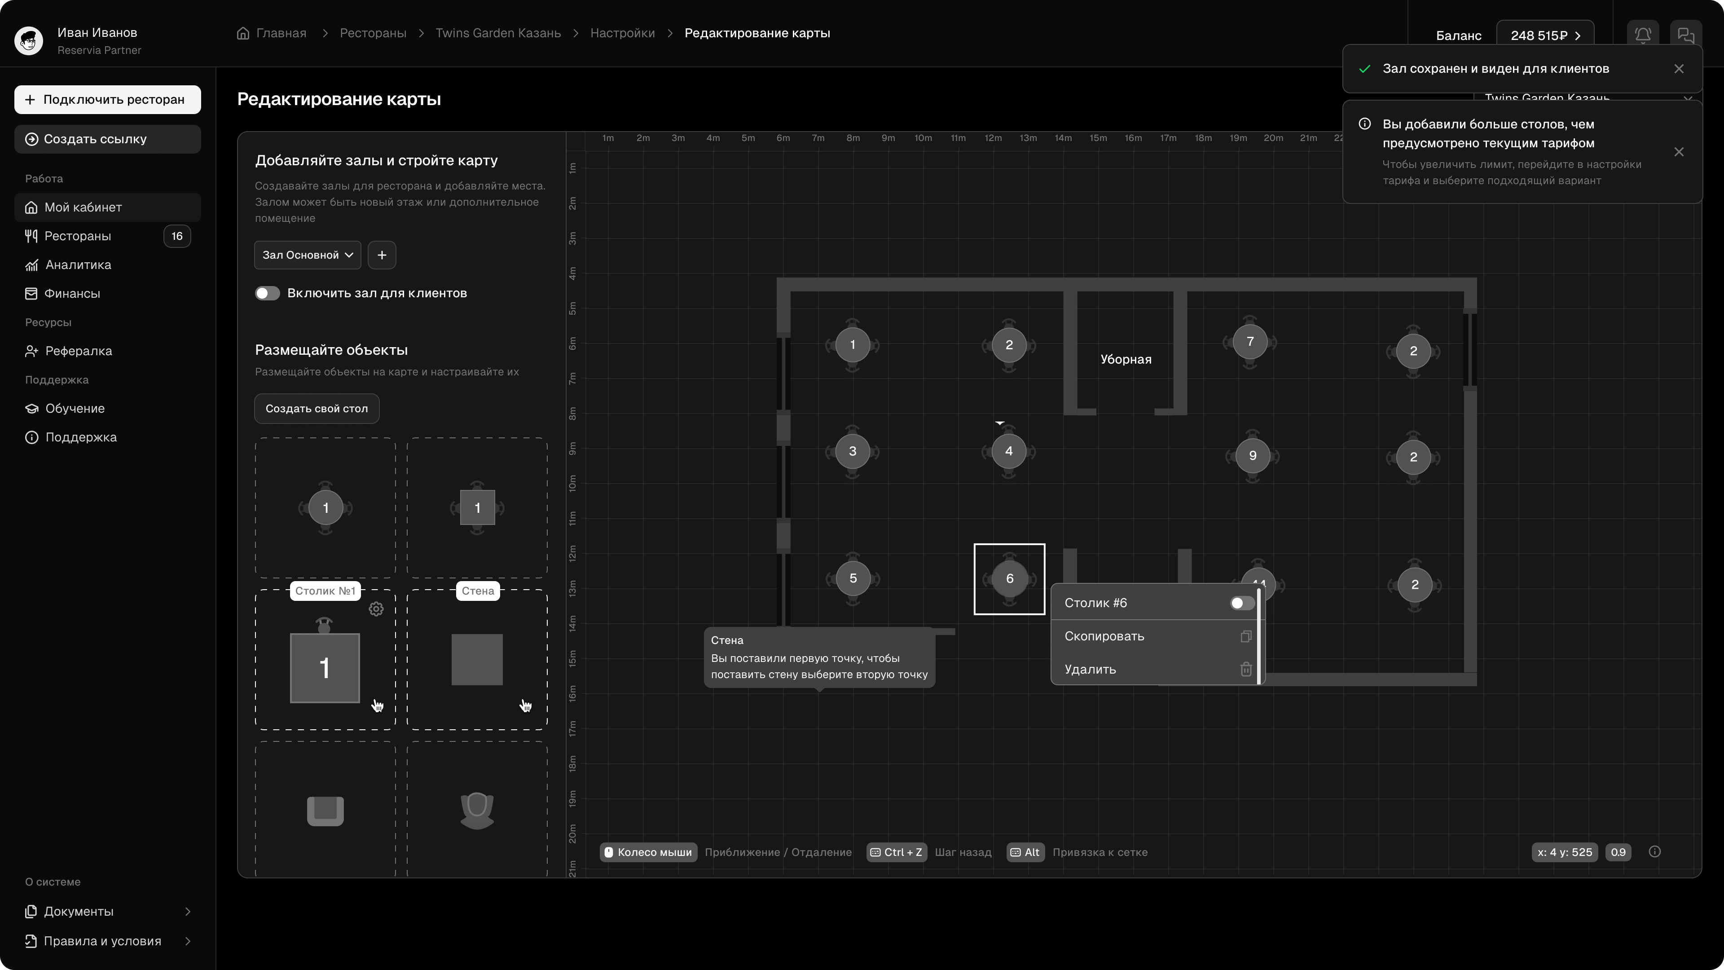
Task: Click the Подключить ресторан button
Action: 107,99
